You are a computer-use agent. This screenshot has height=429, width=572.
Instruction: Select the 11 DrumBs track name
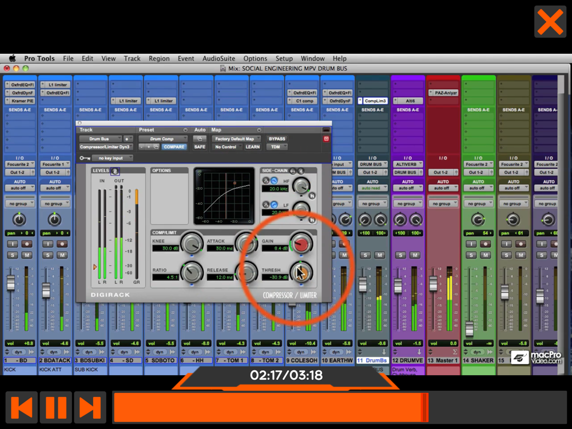coord(372,360)
